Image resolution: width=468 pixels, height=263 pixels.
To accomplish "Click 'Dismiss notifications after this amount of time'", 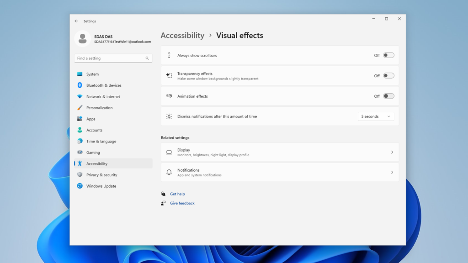I will pos(217,116).
